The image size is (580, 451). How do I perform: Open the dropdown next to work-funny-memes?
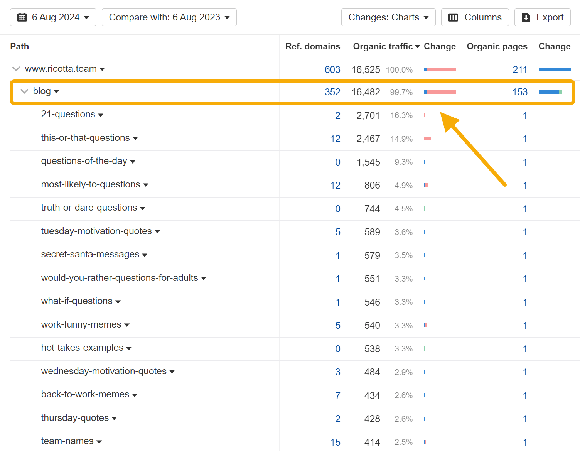tap(127, 325)
